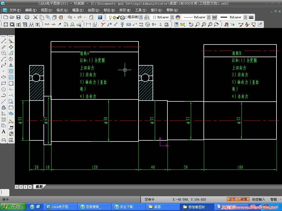
Task: Click the Zoom previous view icon
Action: [x=216, y=24]
